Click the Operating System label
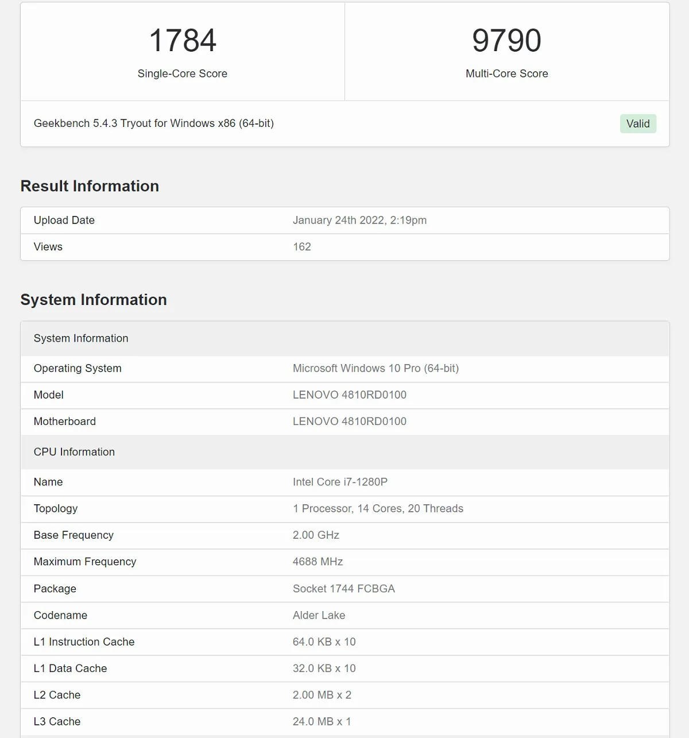689x738 pixels. [78, 369]
